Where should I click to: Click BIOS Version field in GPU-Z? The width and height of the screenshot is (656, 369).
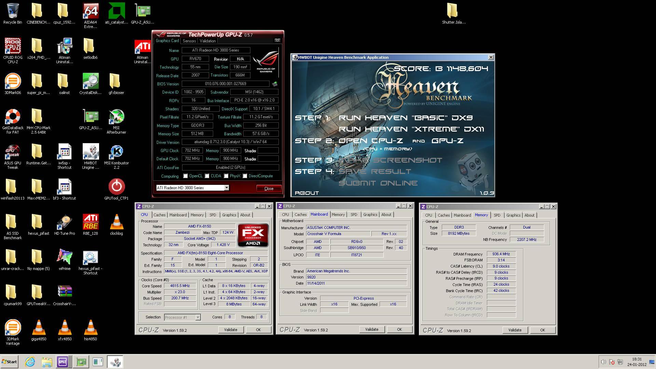(225, 84)
